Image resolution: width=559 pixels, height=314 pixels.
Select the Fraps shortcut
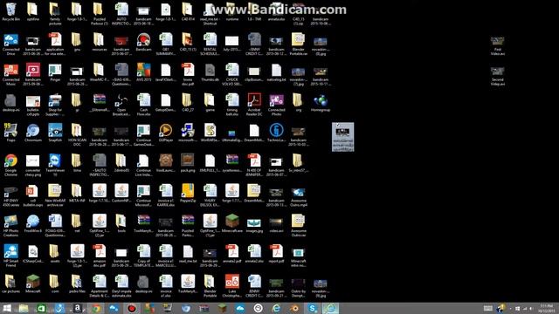(x=11, y=133)
